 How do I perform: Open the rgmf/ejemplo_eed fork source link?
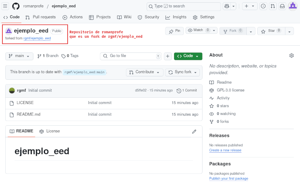tap(37, 38)
